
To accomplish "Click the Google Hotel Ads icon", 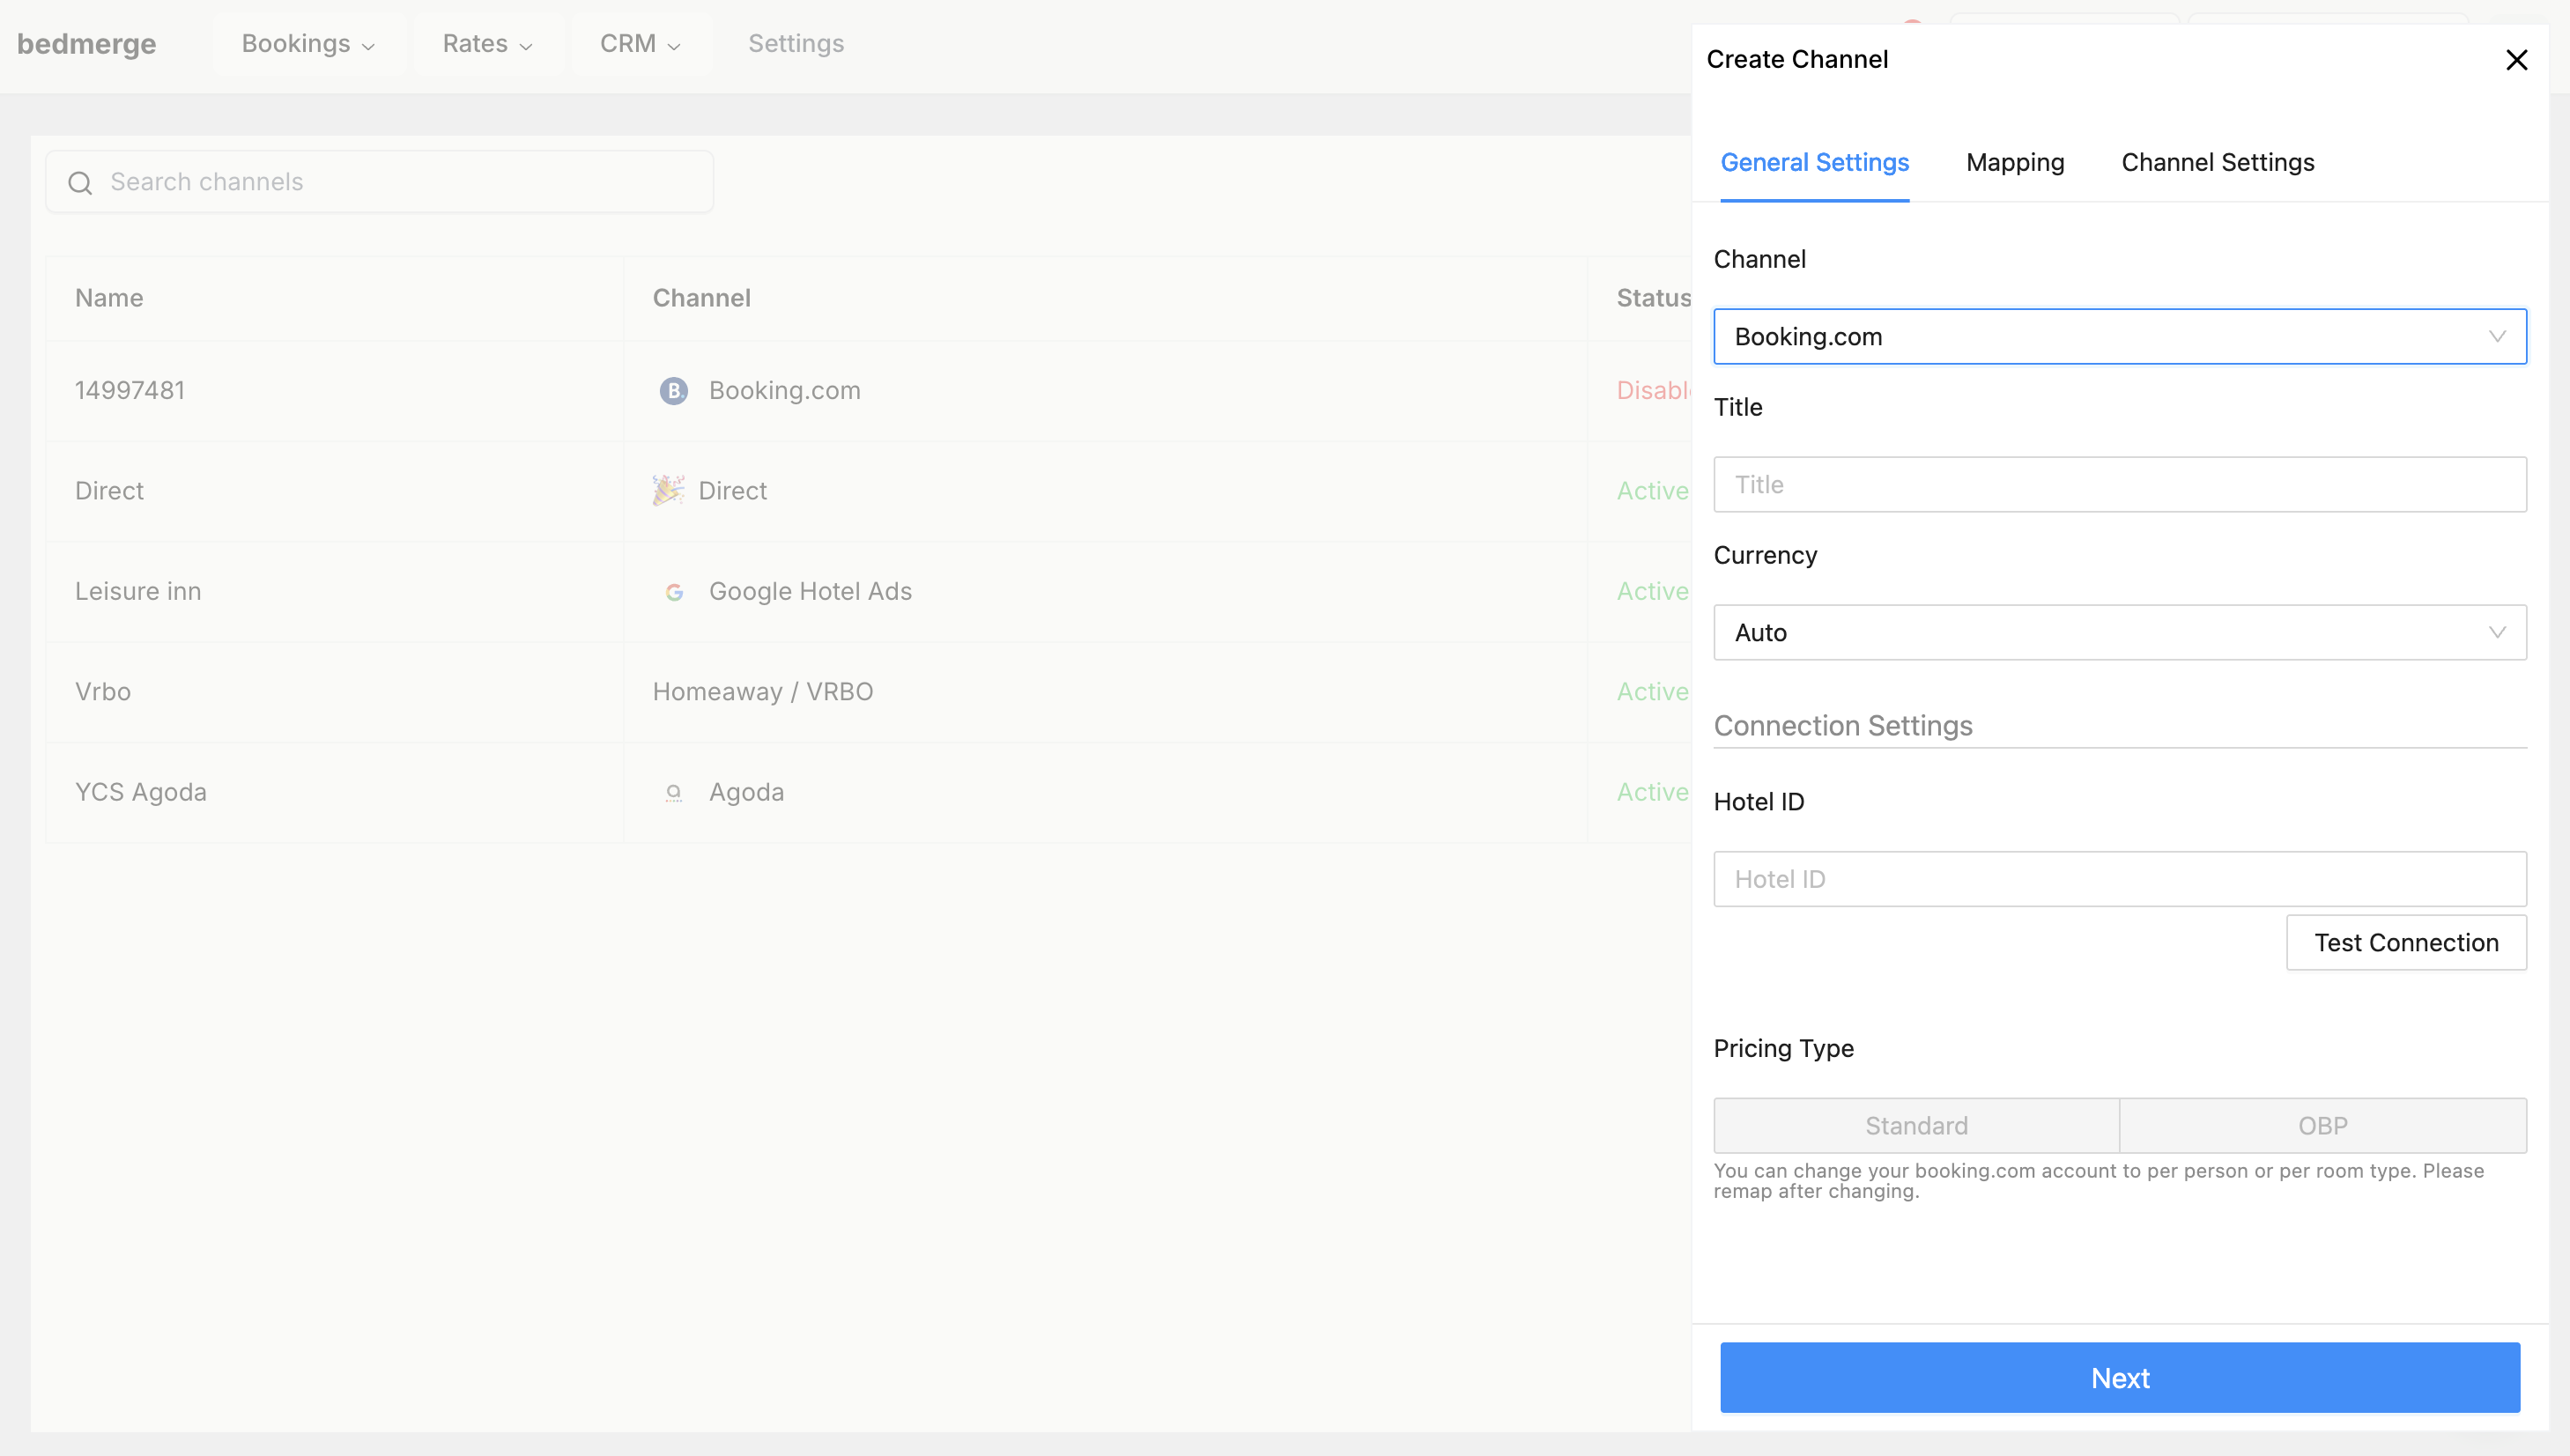I will (675, 592).
